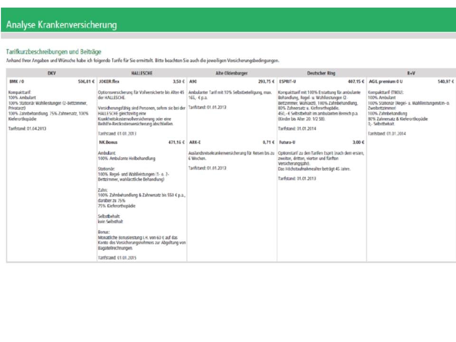Click the '100% Ambulant' line in the R+V column

[382, 98]
